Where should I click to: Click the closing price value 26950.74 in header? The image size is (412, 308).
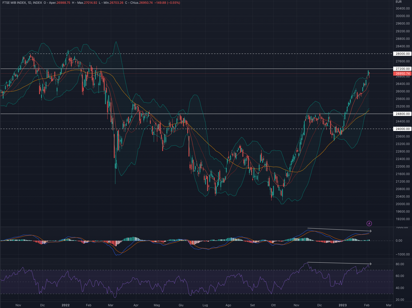pos(146,3)
